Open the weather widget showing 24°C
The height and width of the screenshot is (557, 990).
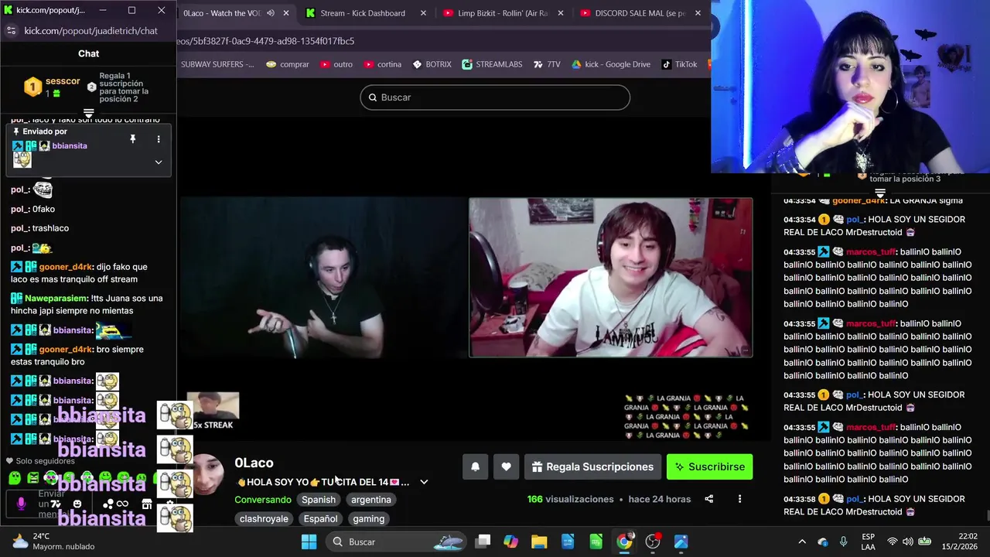(x=53, y=542)
